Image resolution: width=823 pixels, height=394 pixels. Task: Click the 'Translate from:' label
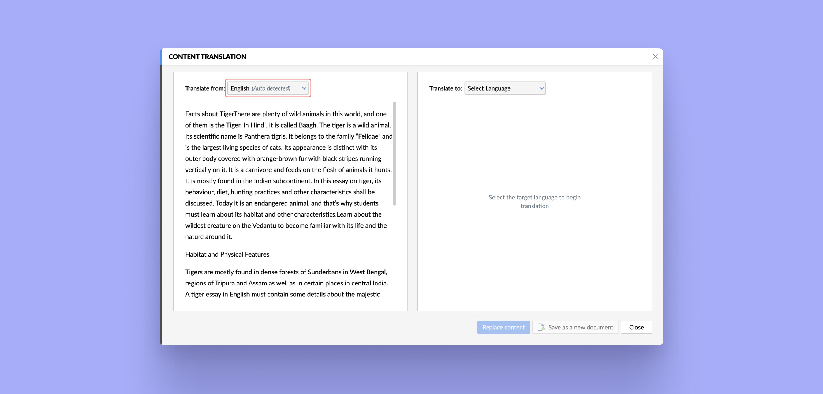(x=204, y=88)
